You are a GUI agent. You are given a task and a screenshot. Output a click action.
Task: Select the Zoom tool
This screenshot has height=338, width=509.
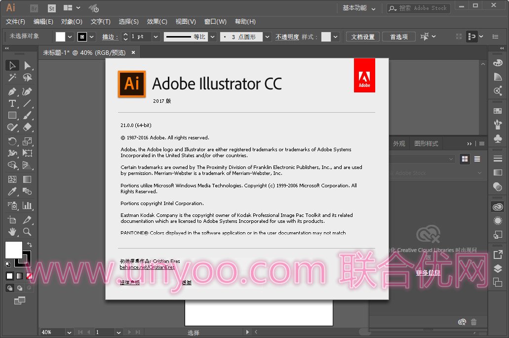coord(27,232)
